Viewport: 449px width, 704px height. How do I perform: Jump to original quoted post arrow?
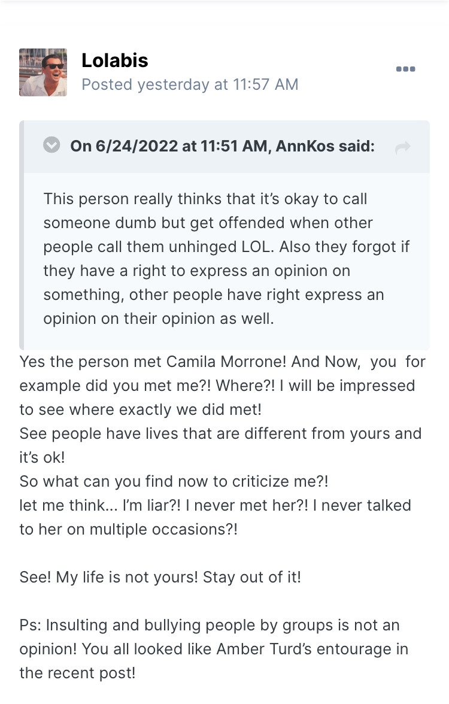point(403,147)
